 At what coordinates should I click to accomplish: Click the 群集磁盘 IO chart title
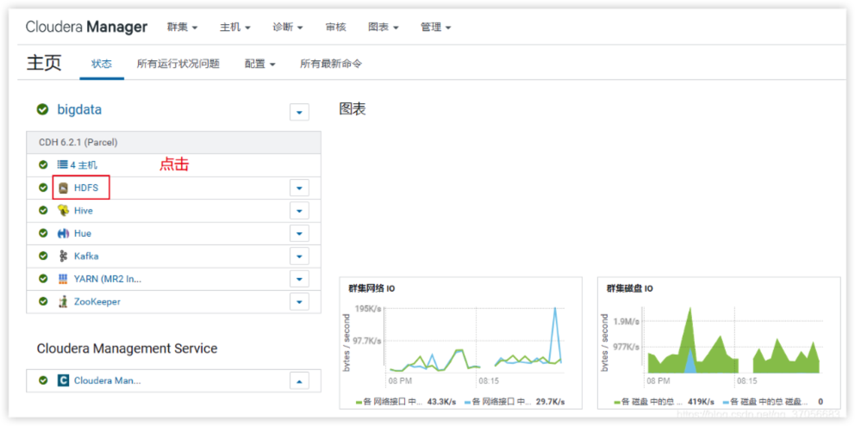tap(629, 288)
